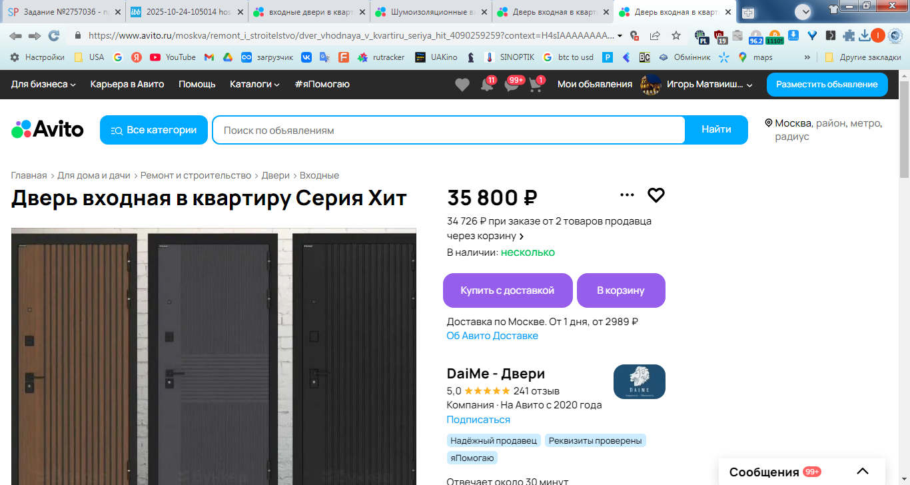Image resolution: width=910 pixels, height=485 pixels.
Task: Click Разместить объявление button
Action: point(827,85)
